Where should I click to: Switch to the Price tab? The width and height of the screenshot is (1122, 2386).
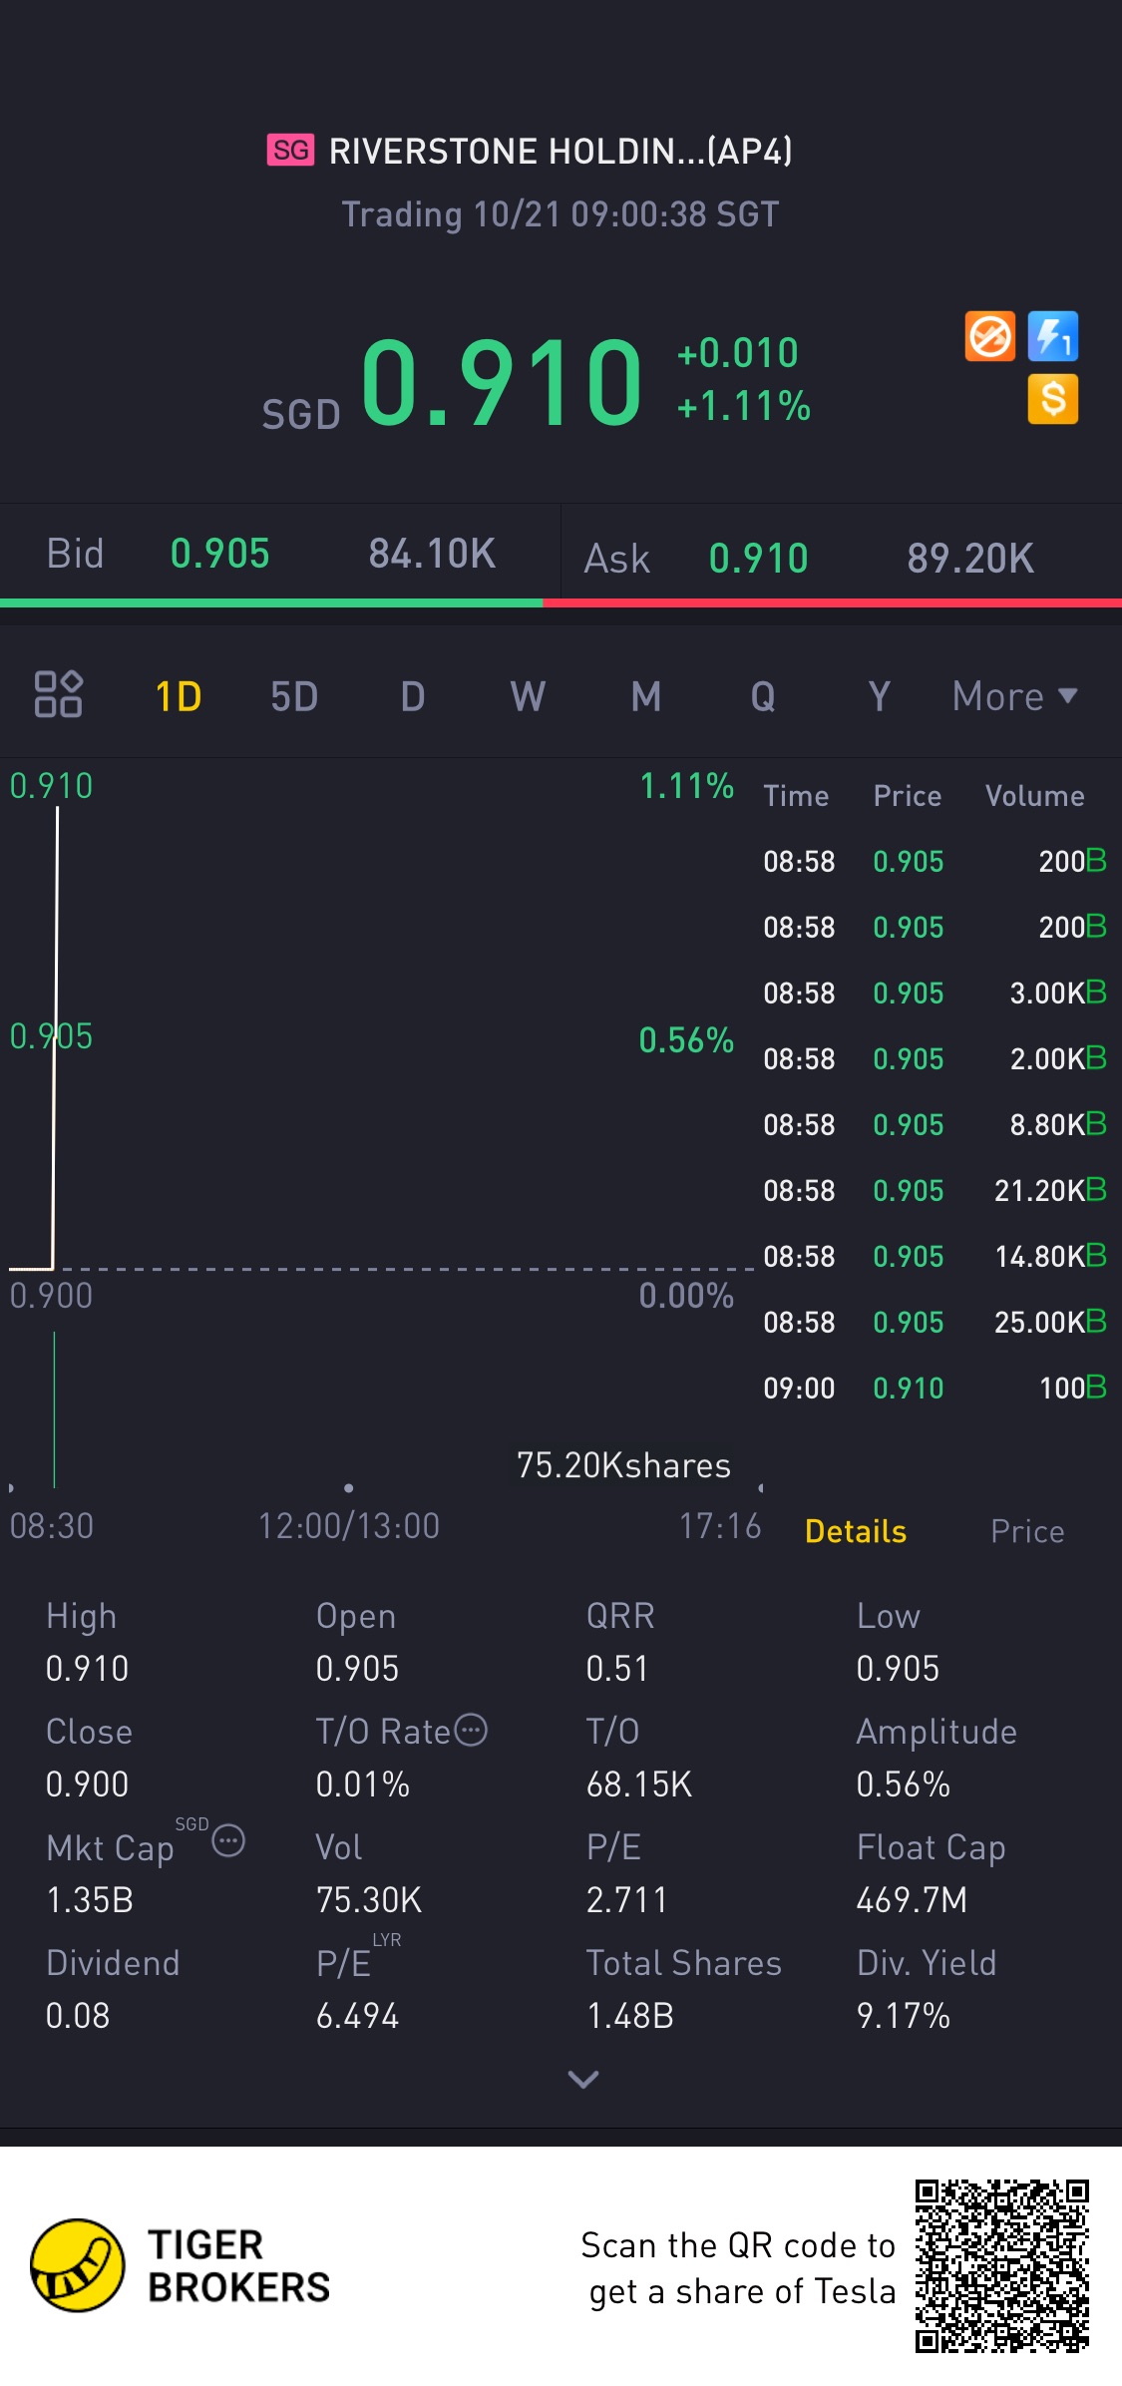click(1026, 1531)
